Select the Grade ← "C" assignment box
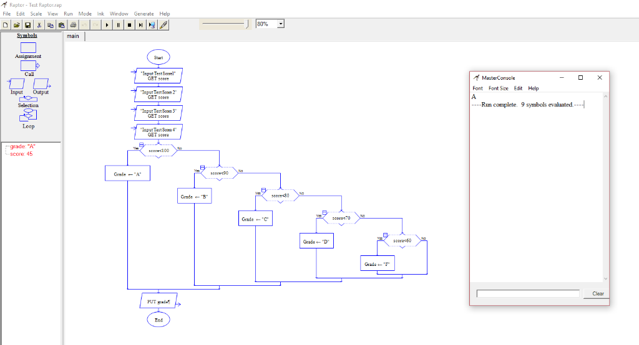639x345 pixels. [255, 219]
